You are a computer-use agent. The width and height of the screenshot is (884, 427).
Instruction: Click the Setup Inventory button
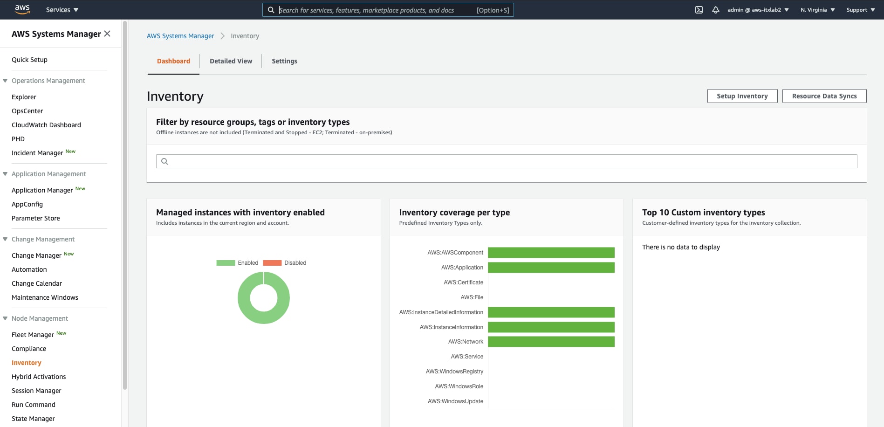[742, 96]
